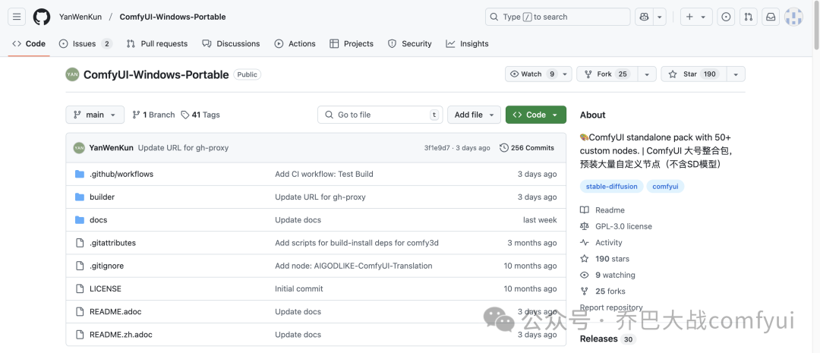Click the history clock icon for 256 Commits

pos(504,148)
